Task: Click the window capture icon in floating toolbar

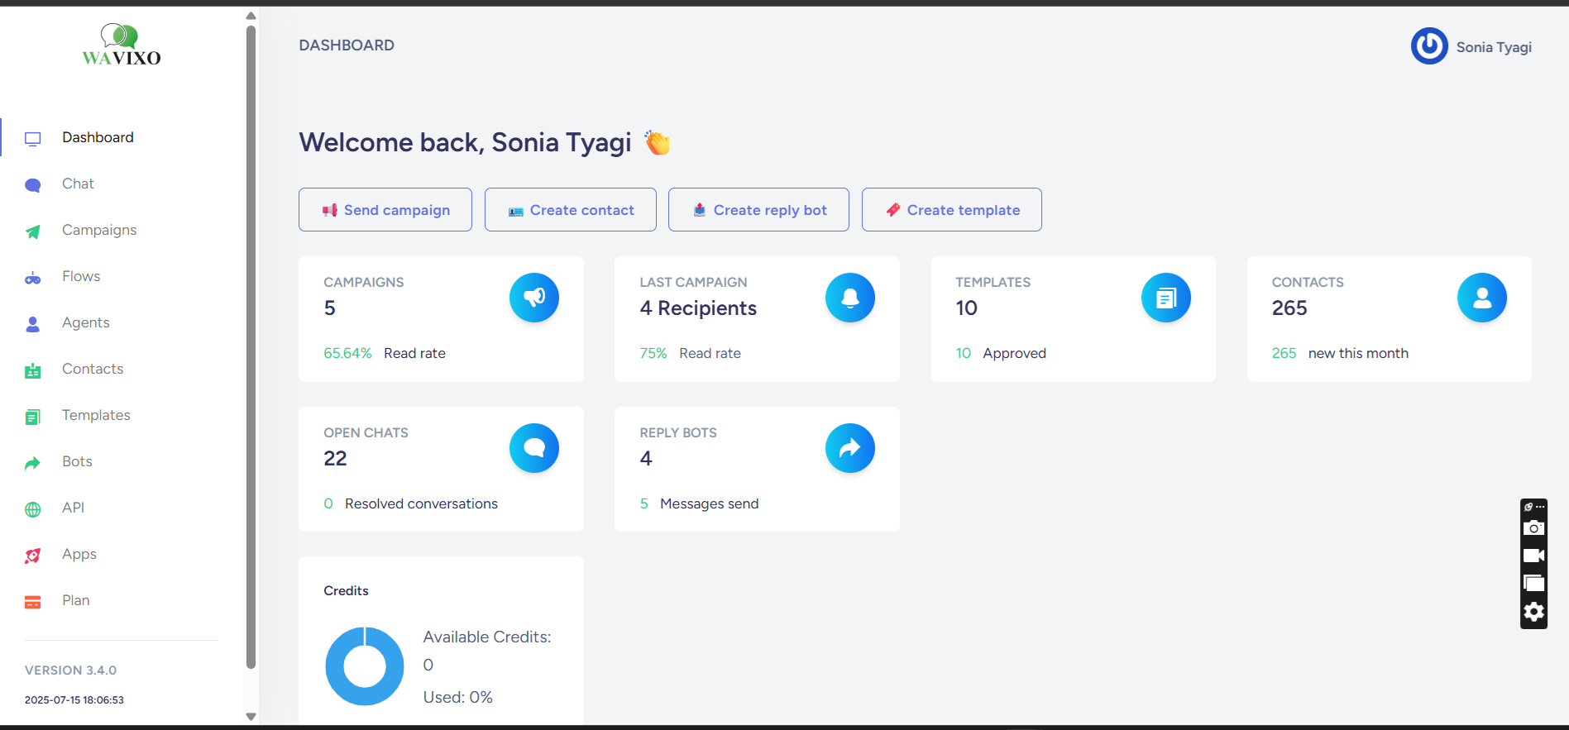Action: [x=1533, y=583]
